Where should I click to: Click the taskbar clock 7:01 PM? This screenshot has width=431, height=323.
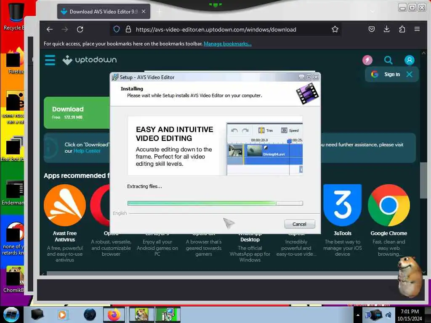[410, 312]
